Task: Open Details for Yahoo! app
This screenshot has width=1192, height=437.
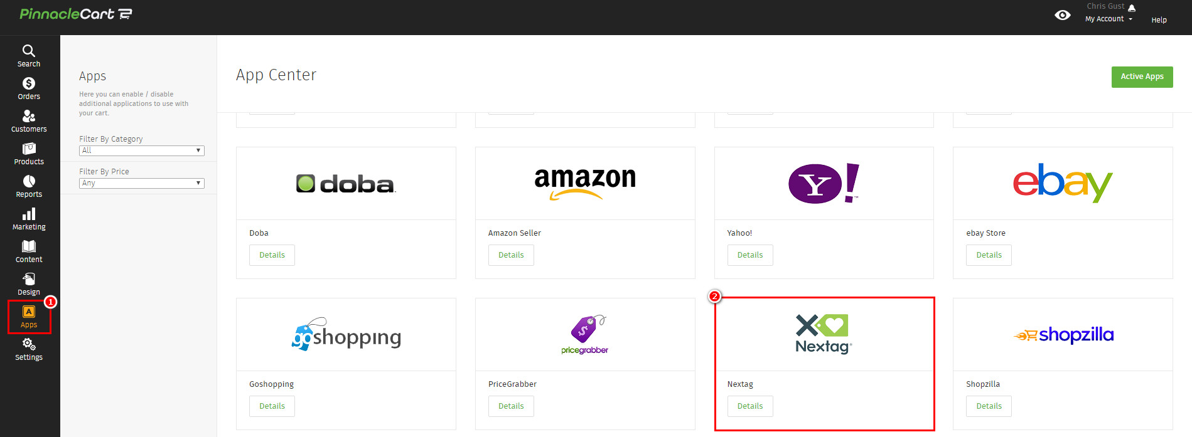Action: coord(750,255)
